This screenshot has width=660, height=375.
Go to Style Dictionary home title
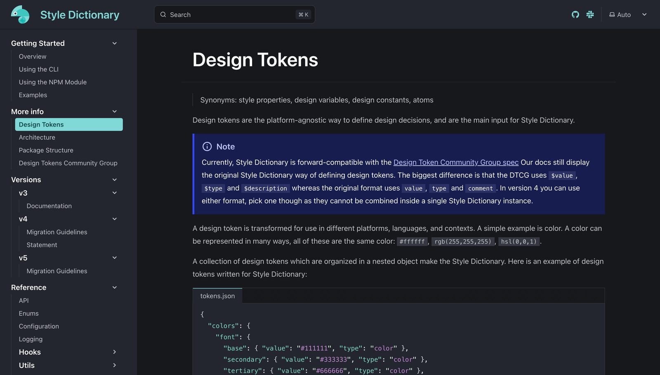[x=80, y=15]
